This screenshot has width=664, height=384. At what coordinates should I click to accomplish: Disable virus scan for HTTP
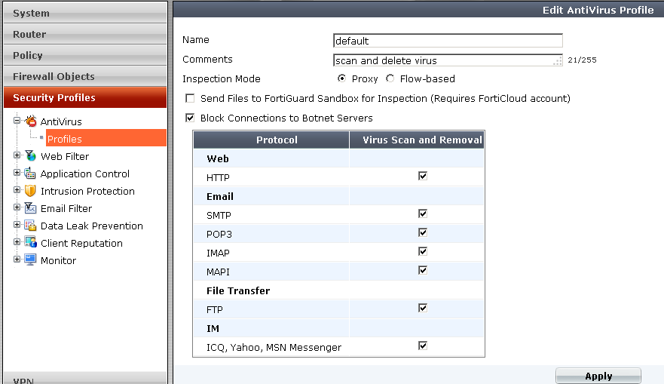[x=423, y=176]
